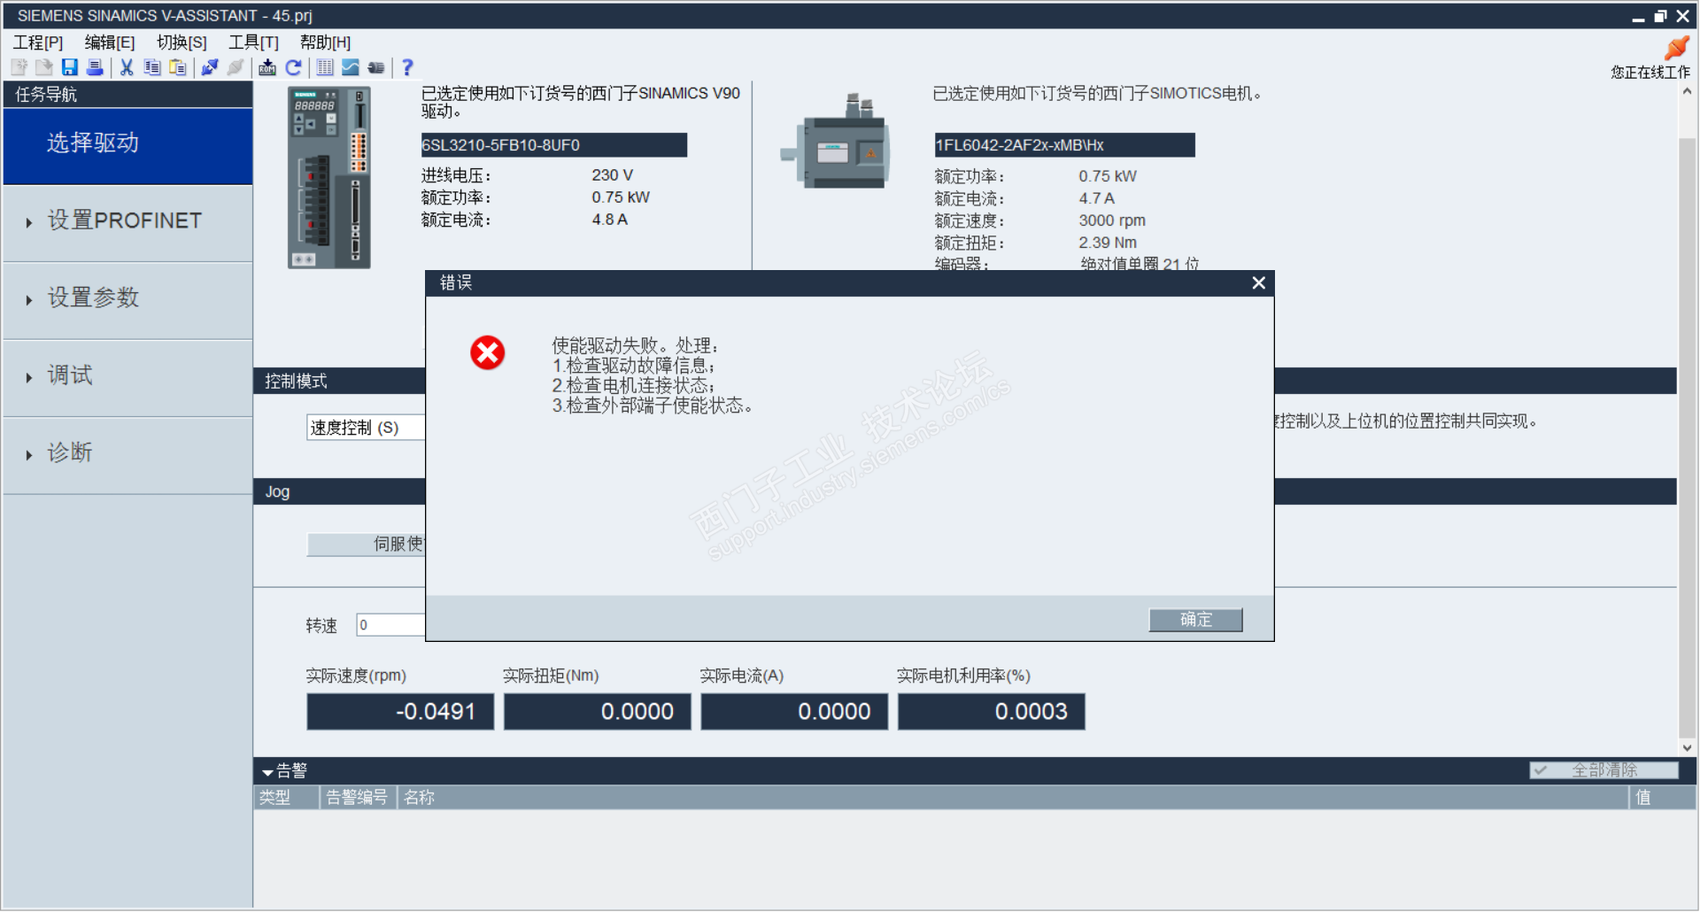Click the blue Go Online connection icon
The image size is (1700, 912).
210,67
